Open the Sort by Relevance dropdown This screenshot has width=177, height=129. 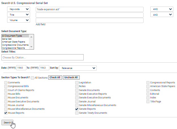78,68
